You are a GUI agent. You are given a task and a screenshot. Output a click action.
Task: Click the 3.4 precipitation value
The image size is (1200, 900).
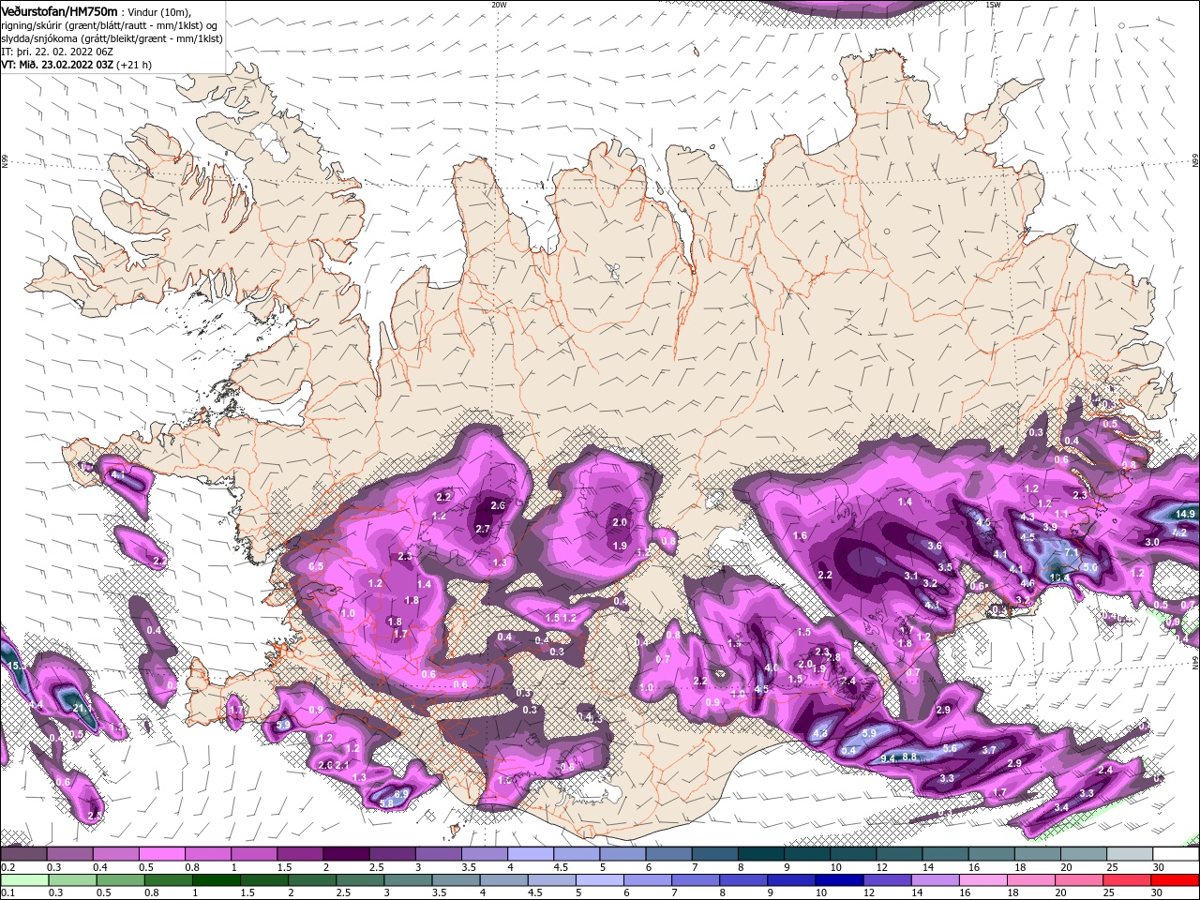pyautogui.click(x=1061, y=807)
